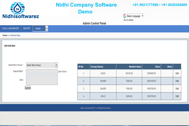Click the Group Name column header
This screenshot has height=126, width=189.
coord(103,66)
